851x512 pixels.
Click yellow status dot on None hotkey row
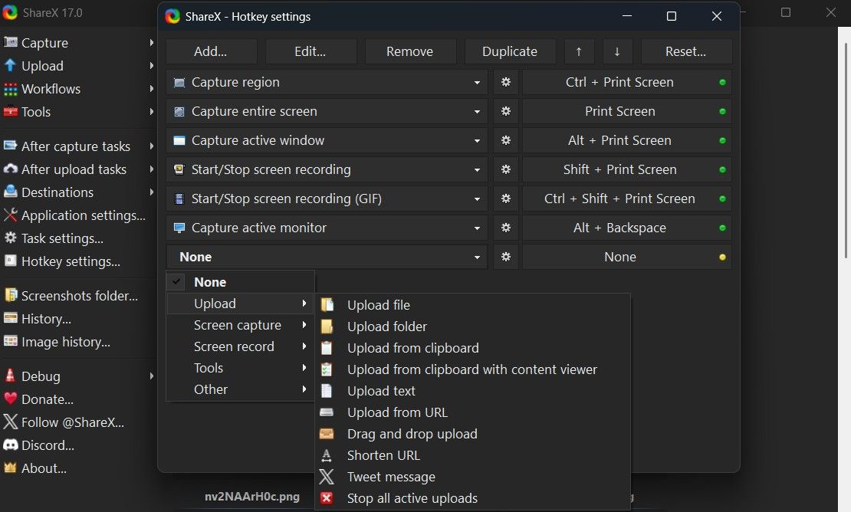click(x=722, y=257)
